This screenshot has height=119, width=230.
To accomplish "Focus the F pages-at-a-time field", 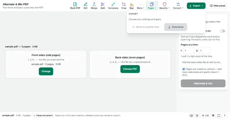I will tap(189, 51).
